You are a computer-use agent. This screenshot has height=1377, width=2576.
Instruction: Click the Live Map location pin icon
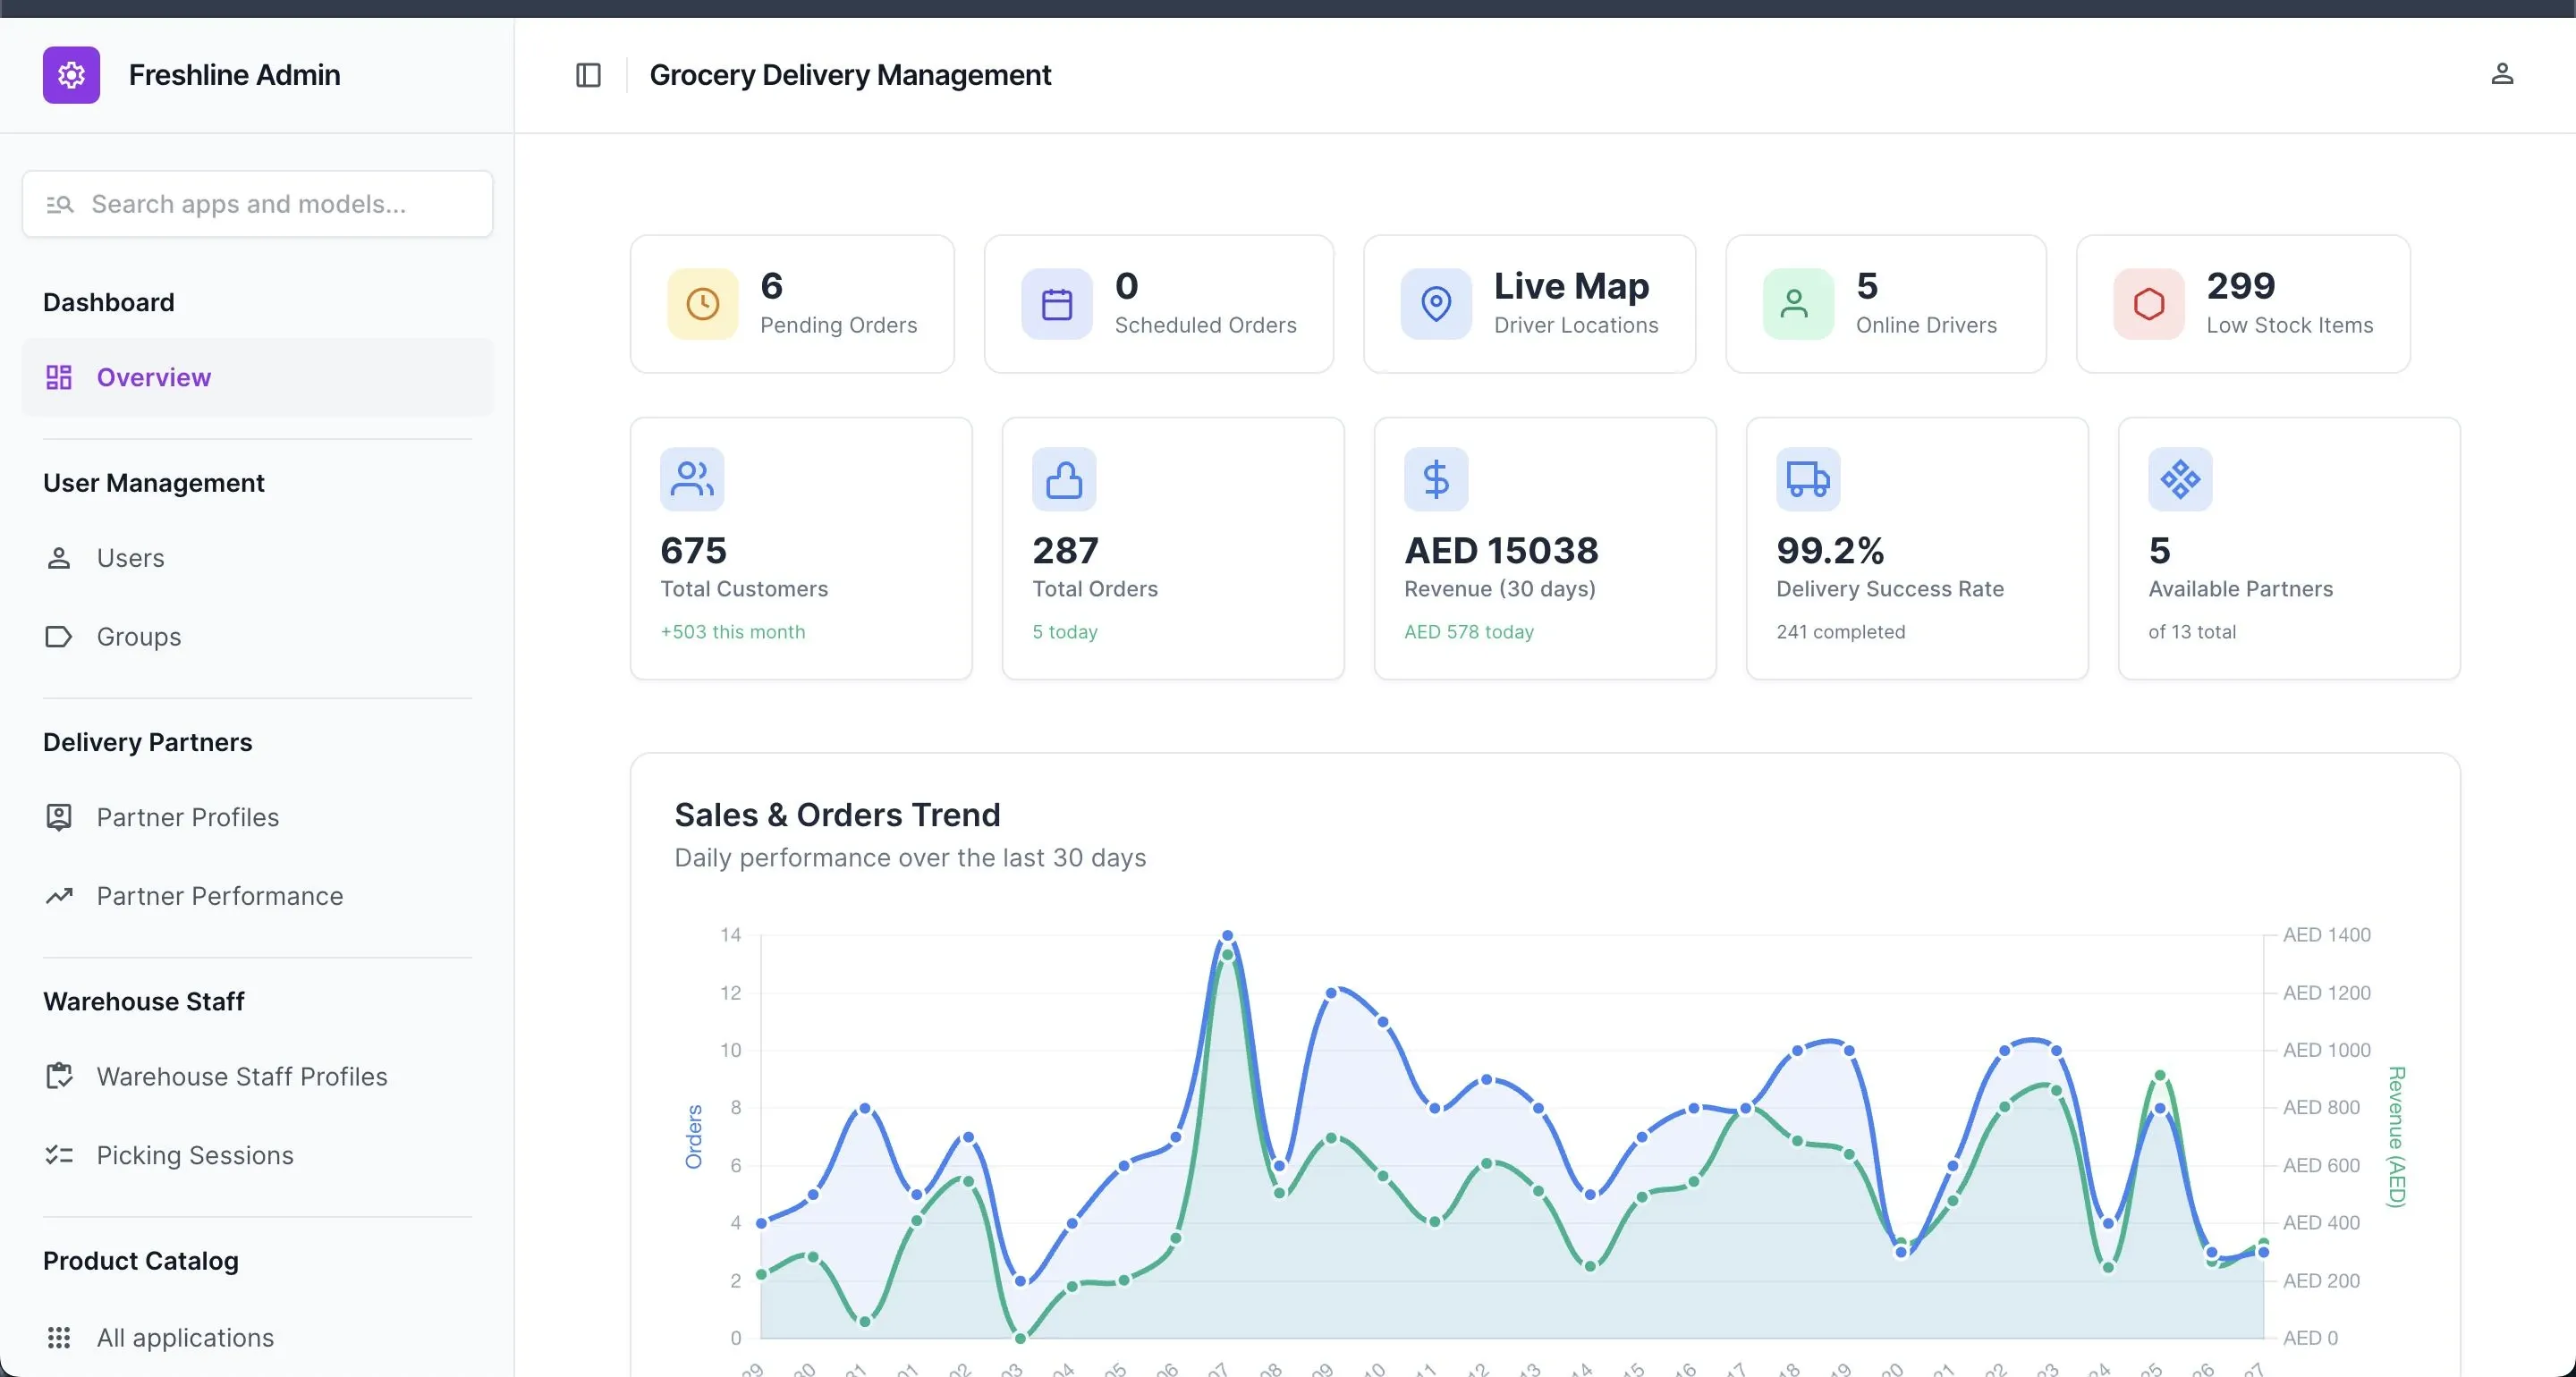point(1436,304)
